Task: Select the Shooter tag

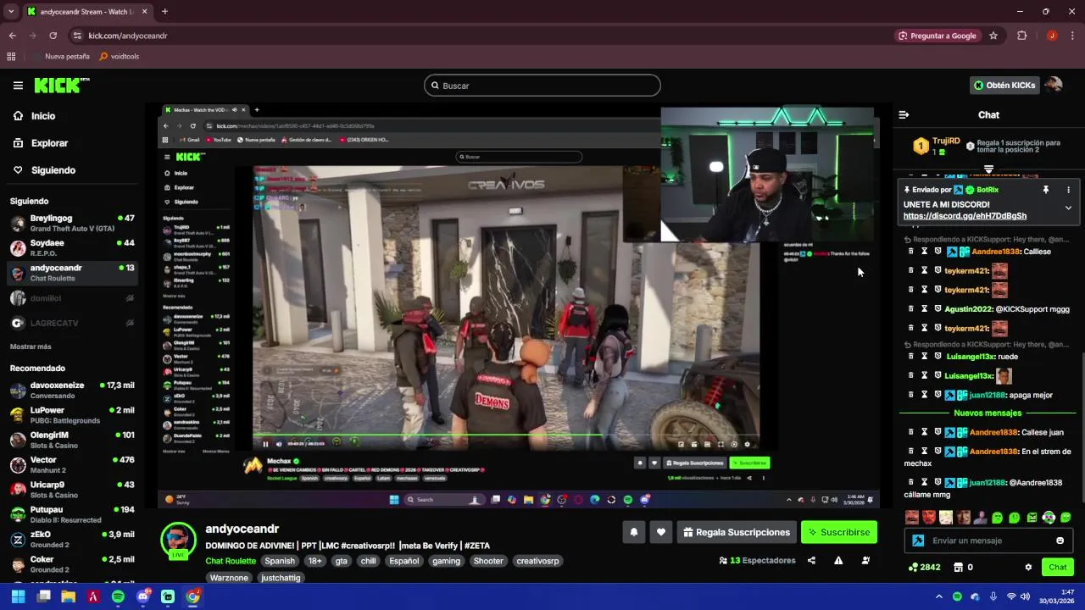Action: 488,561
